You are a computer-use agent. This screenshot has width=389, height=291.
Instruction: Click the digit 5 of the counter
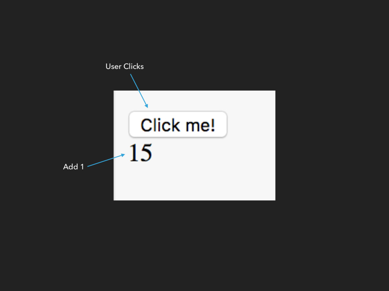pyautogui.click(x=145, y=153)
